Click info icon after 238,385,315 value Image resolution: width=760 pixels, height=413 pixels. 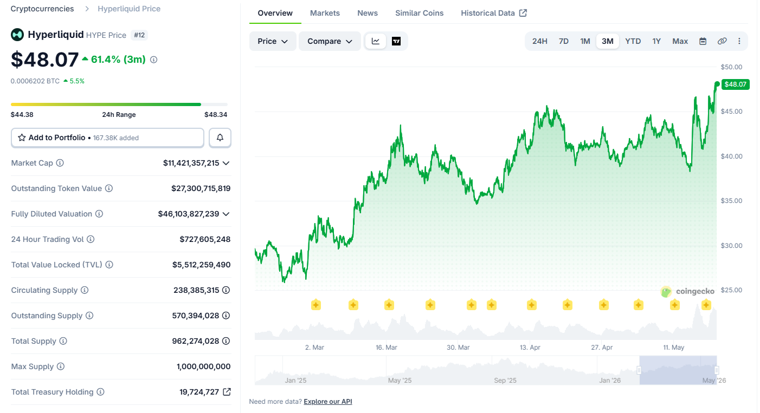click(x=226, y=290)
